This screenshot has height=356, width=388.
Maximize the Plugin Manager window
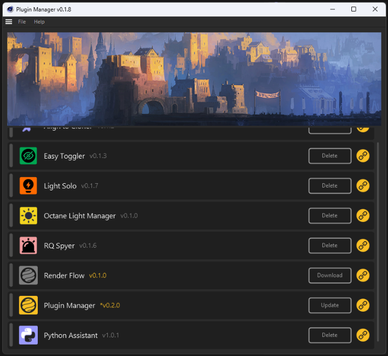(x=354, y=9)
